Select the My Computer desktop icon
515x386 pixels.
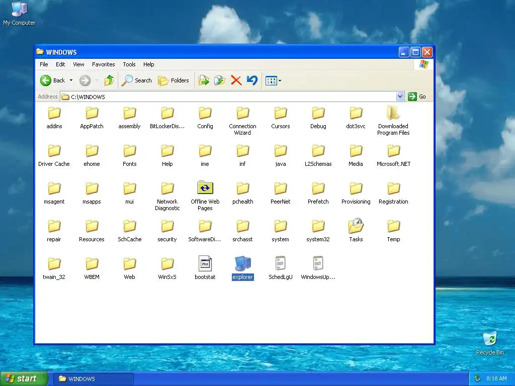(19, 14)
